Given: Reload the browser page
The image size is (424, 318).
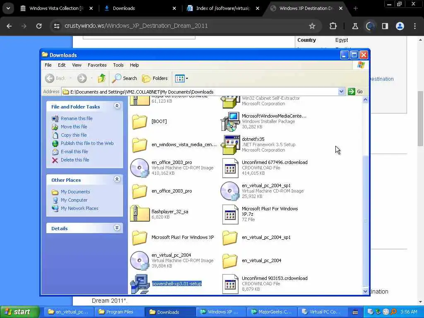Looking at the screenshot, I should point(39,26).
